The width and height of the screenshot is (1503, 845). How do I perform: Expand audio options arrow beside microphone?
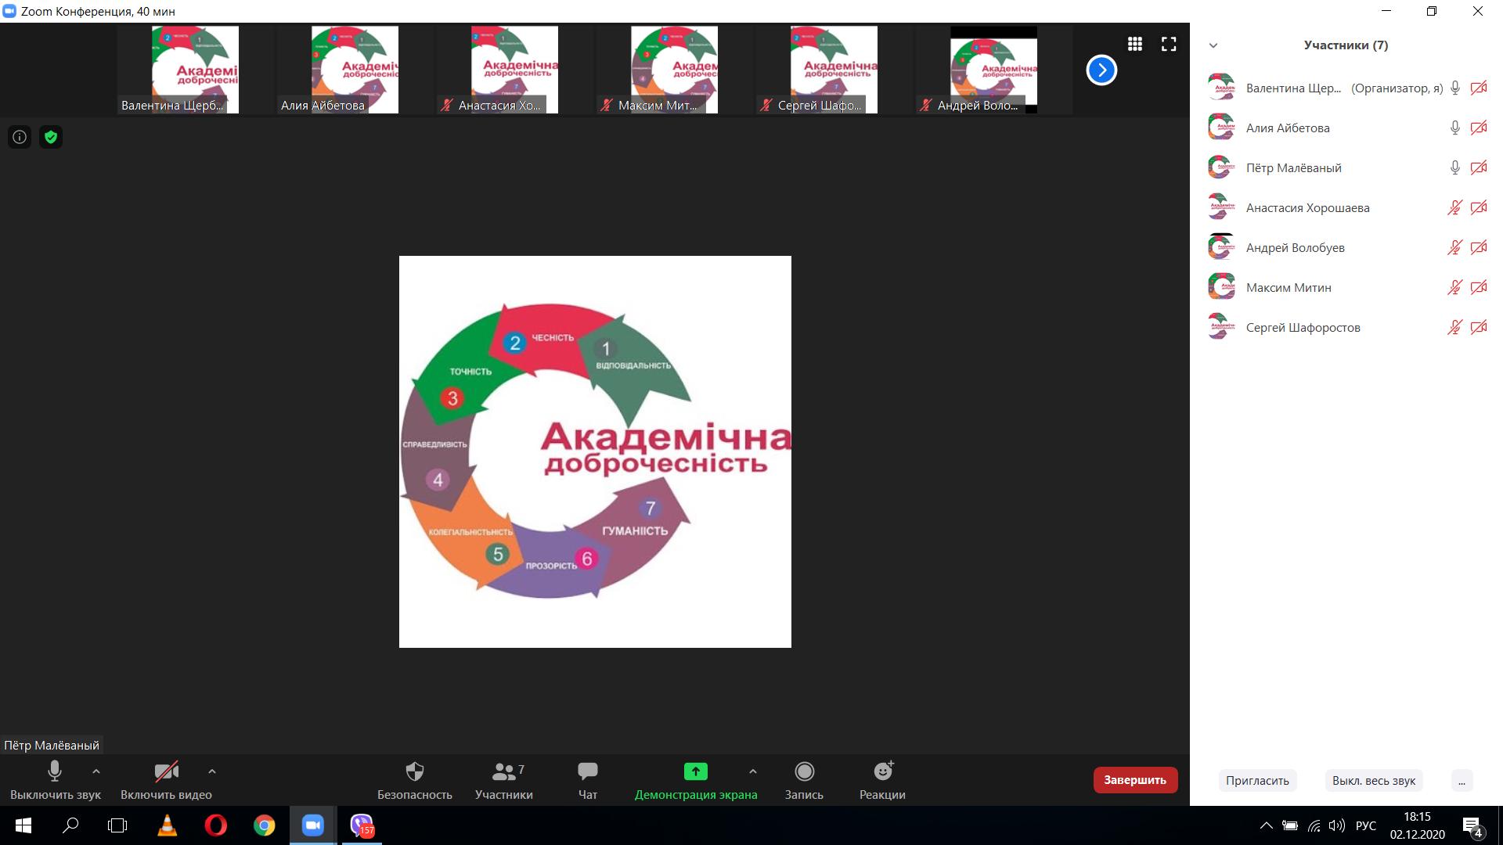point(96,771)
